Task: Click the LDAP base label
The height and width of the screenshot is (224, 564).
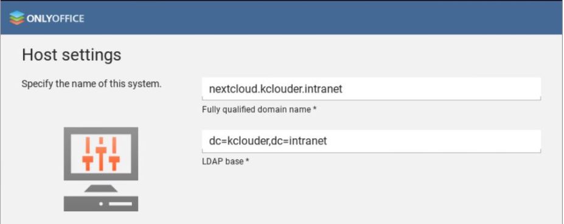Action: pyautogui.click(x=226, y=162)
